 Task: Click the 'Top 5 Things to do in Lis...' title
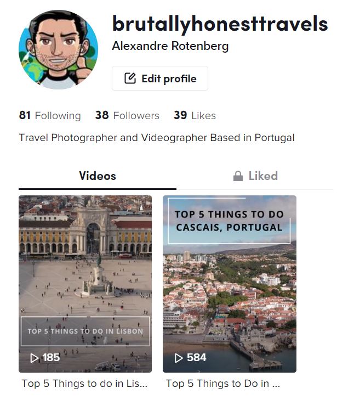pyautogui.click(x=85, y=384)
